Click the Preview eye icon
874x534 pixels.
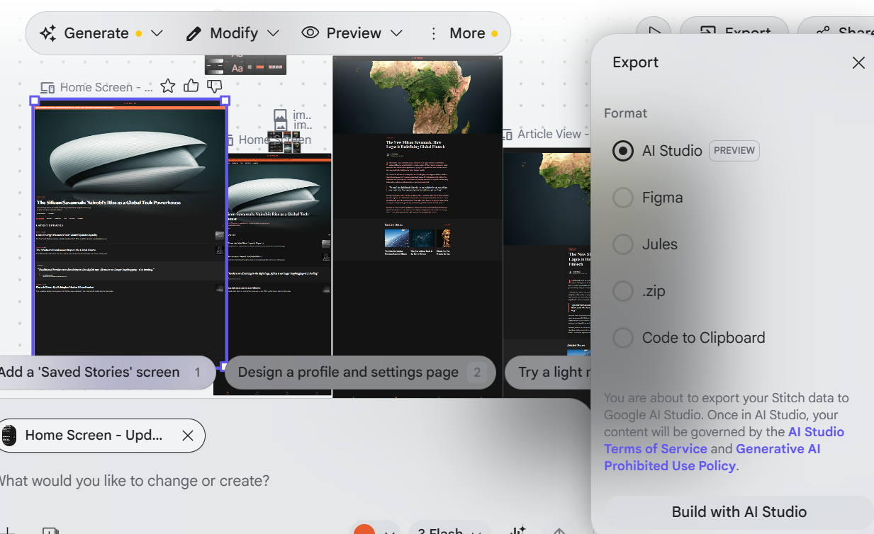click(x=310, y=33)
